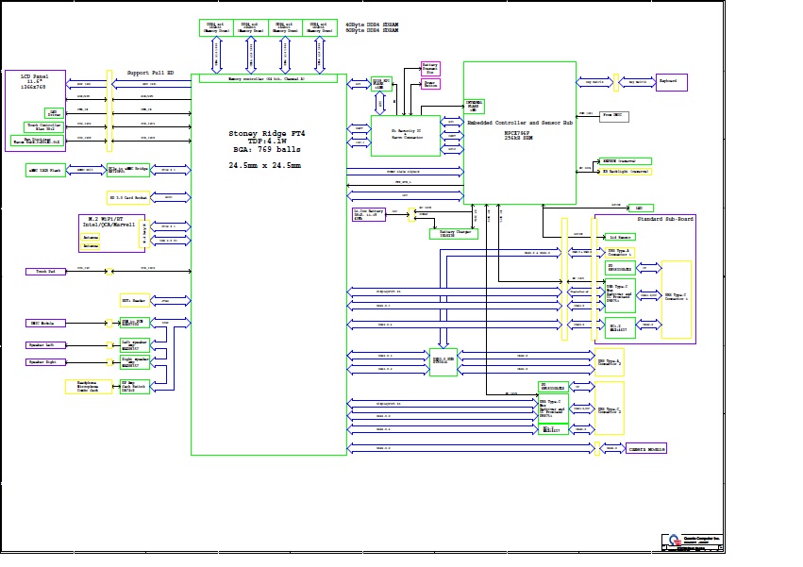Select the Speaker Right block

(x=45, y=362)
